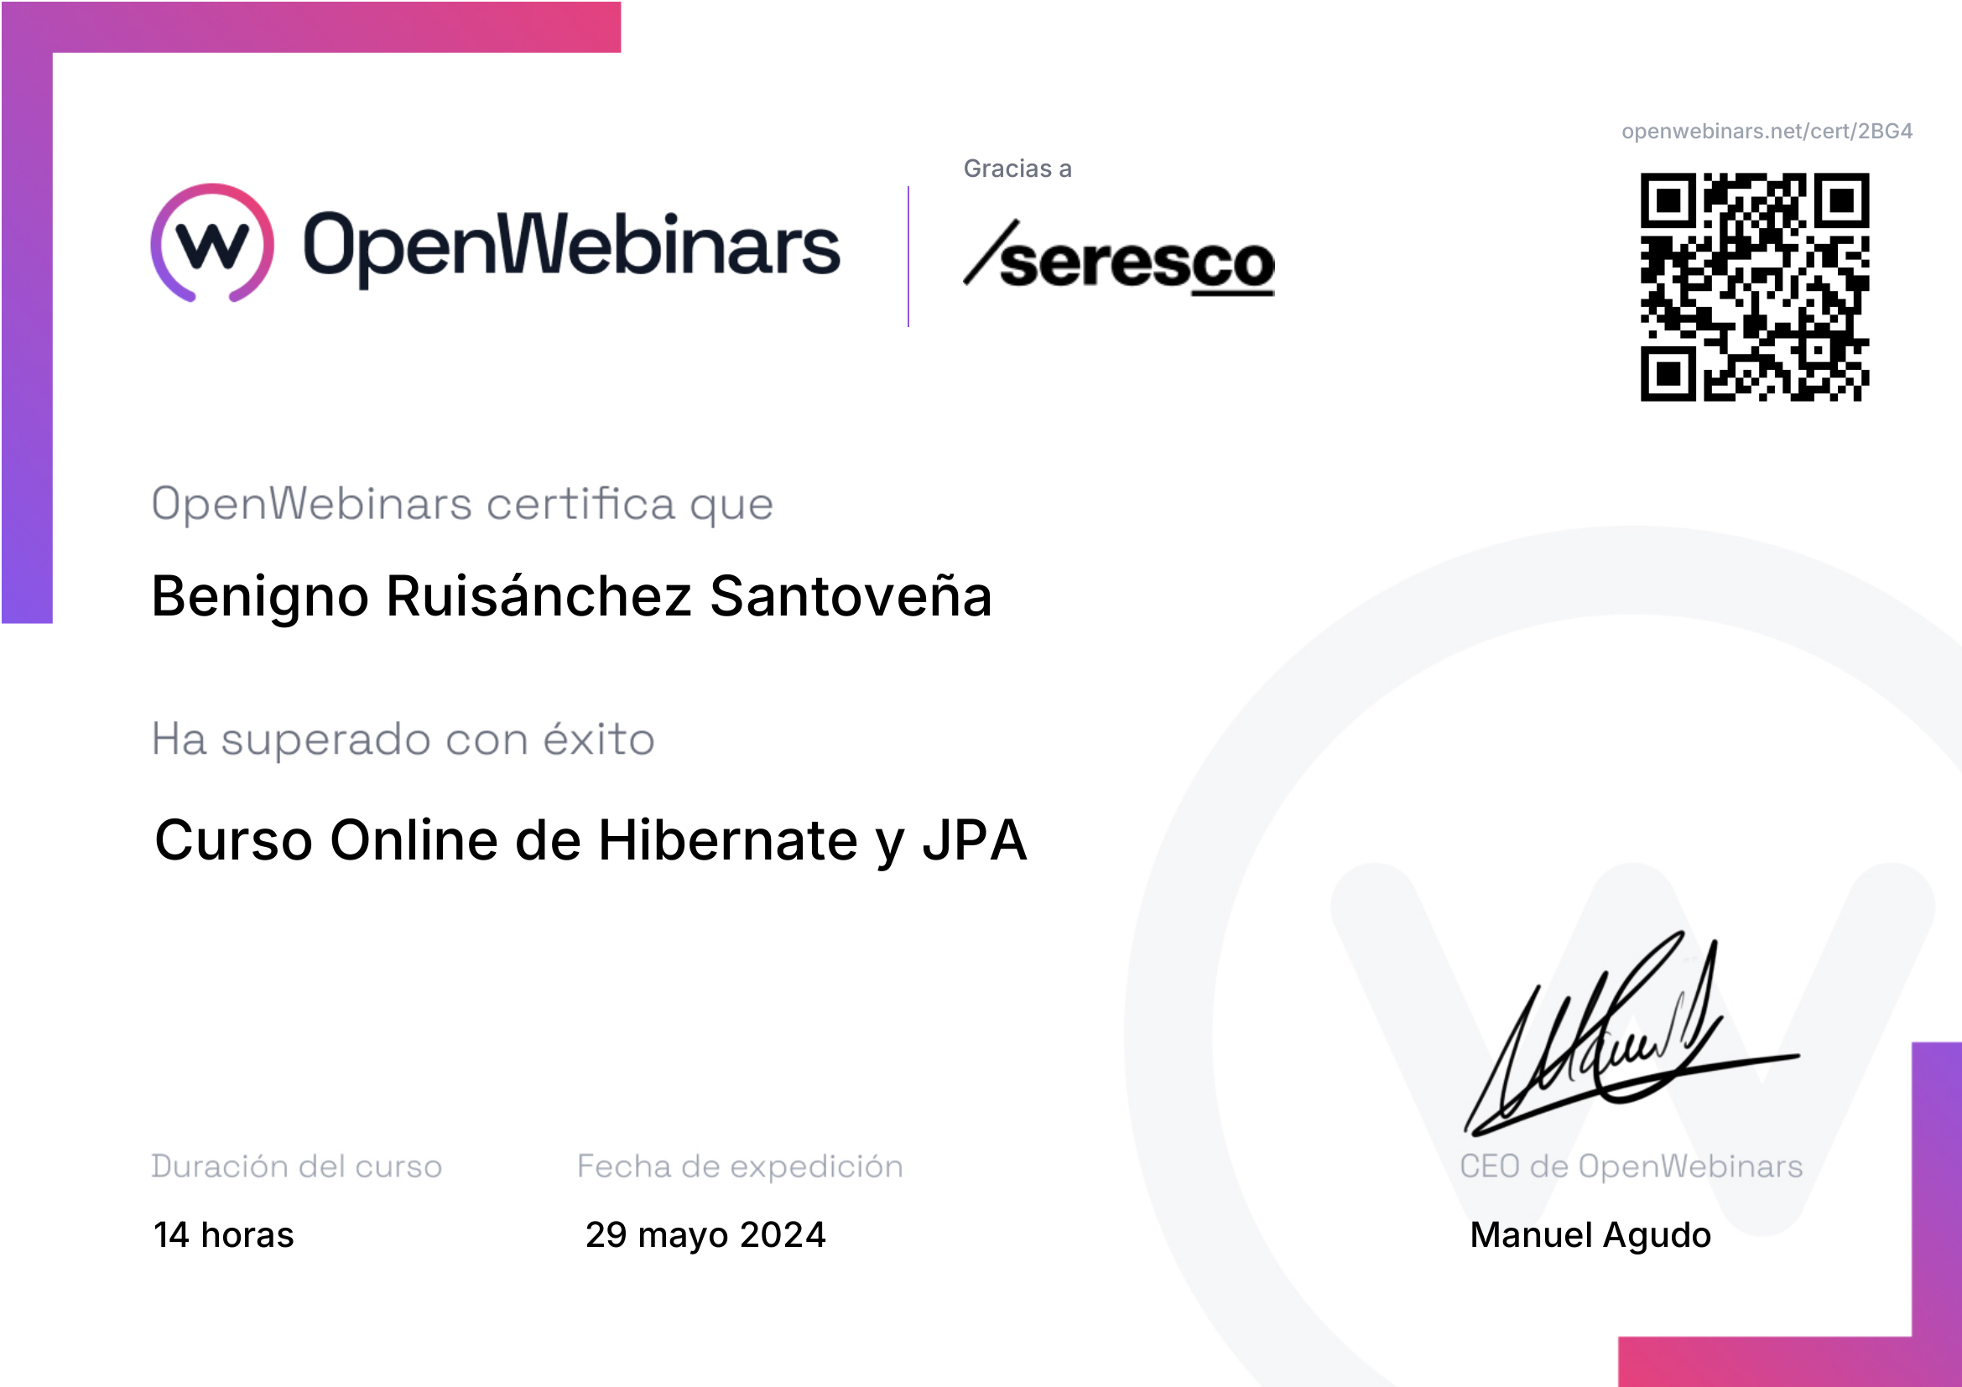1962x1387 pixels.
Task: Click the course title Hibernate y JPA
Action: coord(590,840)
